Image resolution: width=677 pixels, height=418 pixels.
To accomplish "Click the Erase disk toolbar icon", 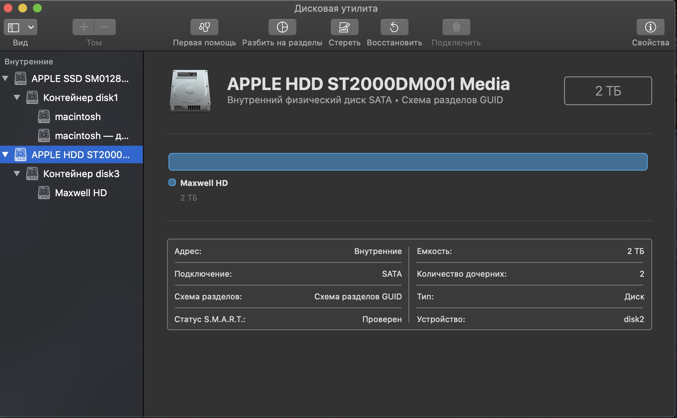I will click(344, 27).
